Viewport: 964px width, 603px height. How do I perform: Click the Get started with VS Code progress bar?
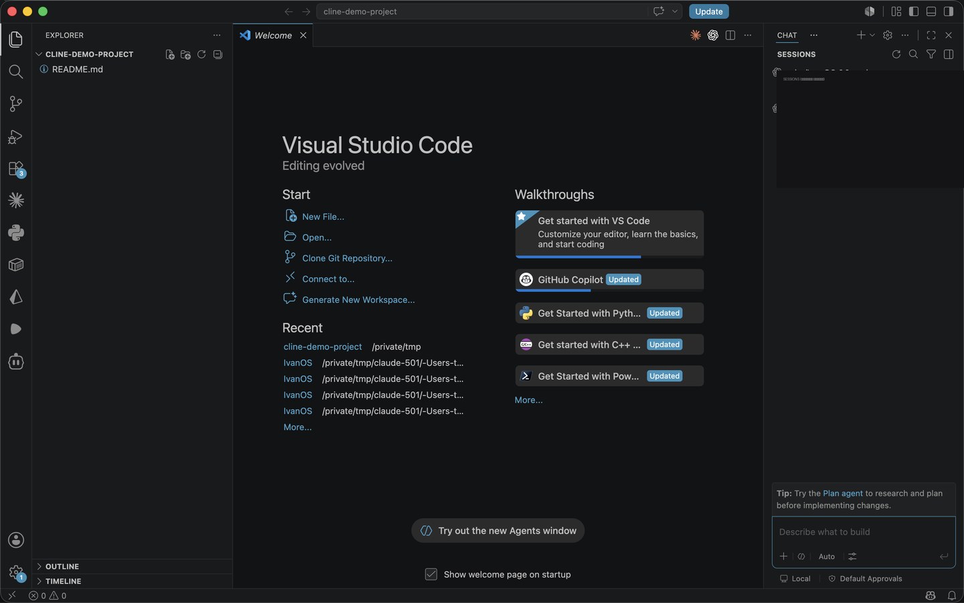click(609, 257)
